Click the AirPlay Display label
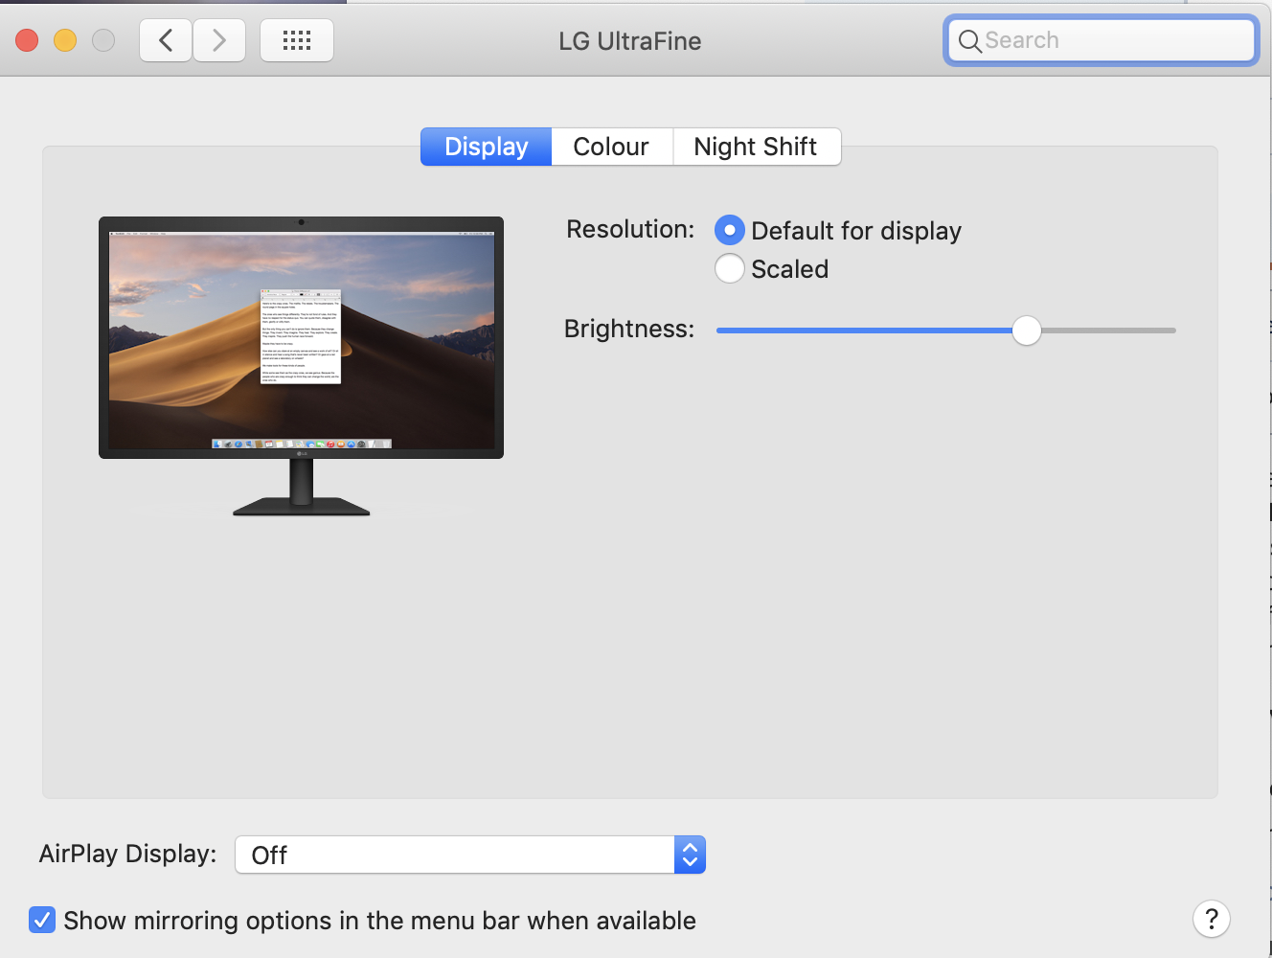This screenshot has height=958, width=1272. (x=128, y=854)
